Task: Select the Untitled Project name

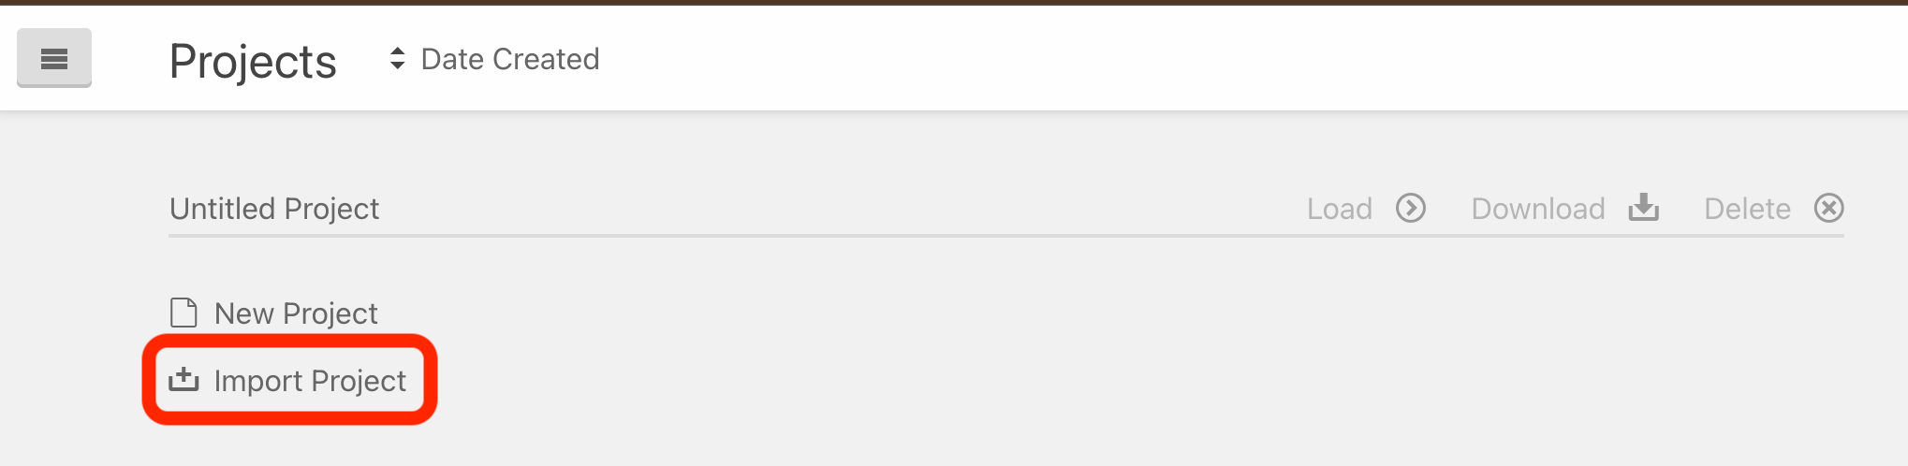Action: point(274,209)
